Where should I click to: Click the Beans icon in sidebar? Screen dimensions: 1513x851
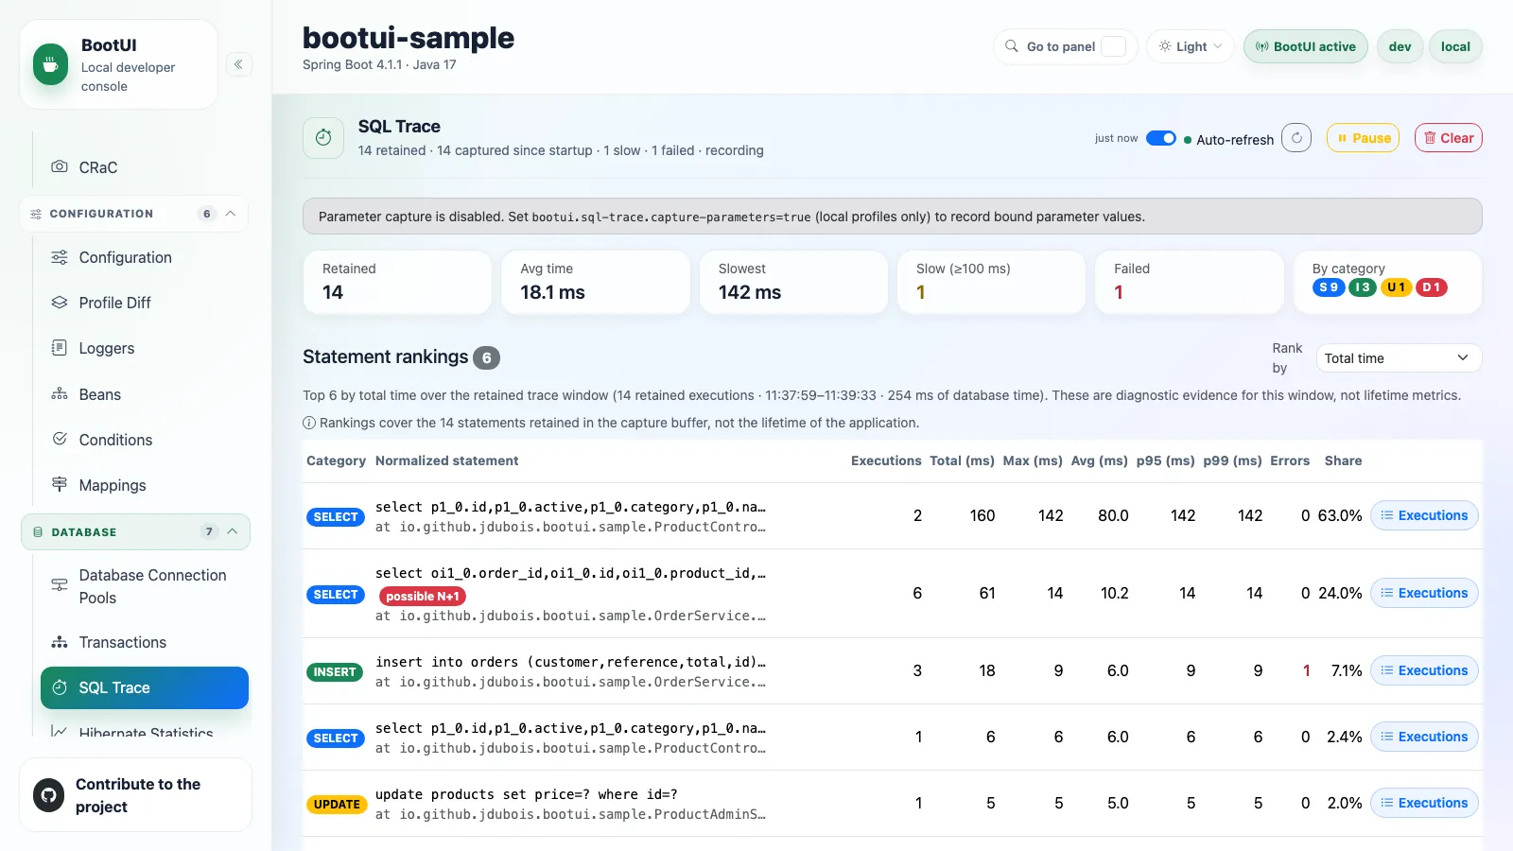tap(60, 394)
